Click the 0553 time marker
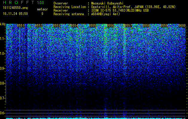The image size is (188, 119). pyautogui.click(x=56, y=26)
